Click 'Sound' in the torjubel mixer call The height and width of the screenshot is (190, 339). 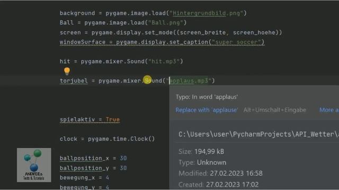153,81
